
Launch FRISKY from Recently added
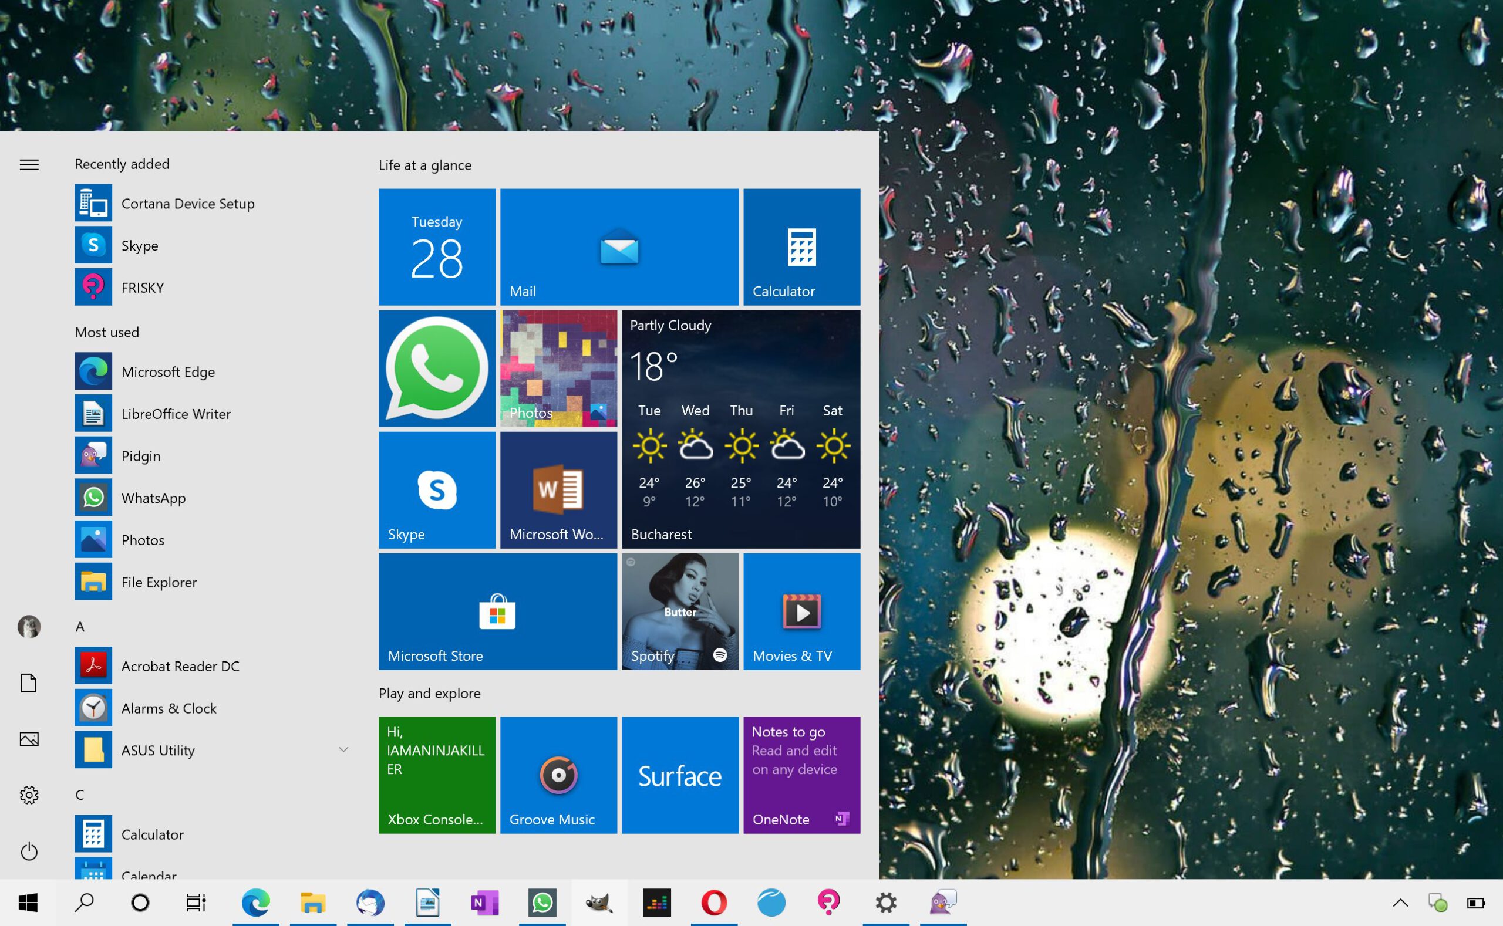pos(213,287)
